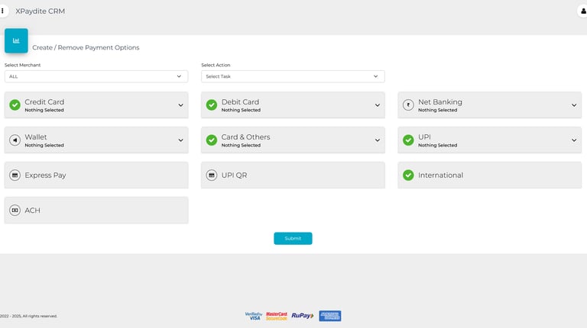The height and width of the screenshot is (328, 587).
Task: Click the American Express logo
Action: pyautogui.click(x=330, y=316)
